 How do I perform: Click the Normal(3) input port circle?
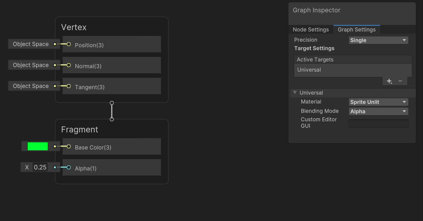point(69,65)
